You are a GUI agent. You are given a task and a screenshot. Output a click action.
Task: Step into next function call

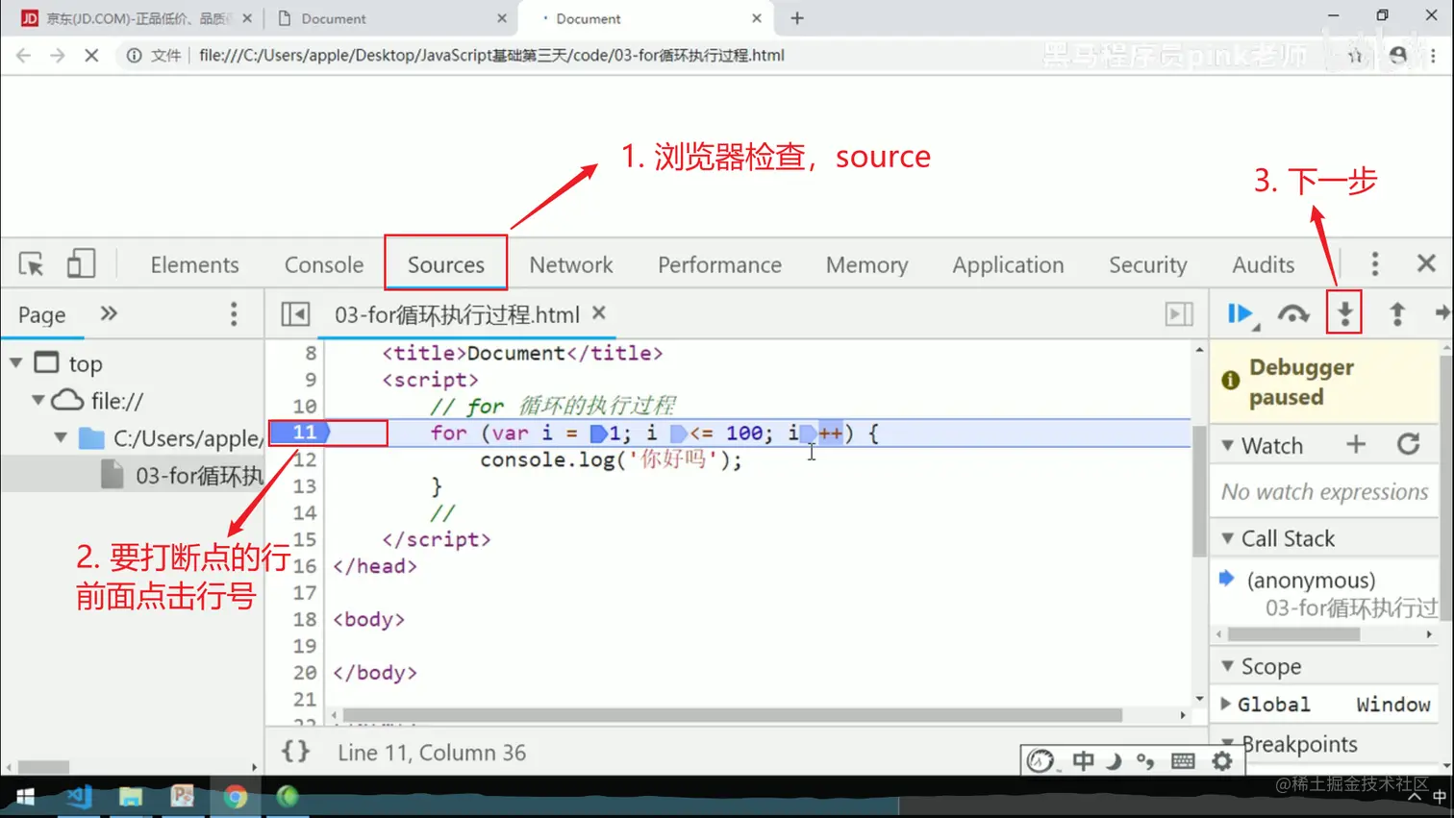coord(1344,313)
